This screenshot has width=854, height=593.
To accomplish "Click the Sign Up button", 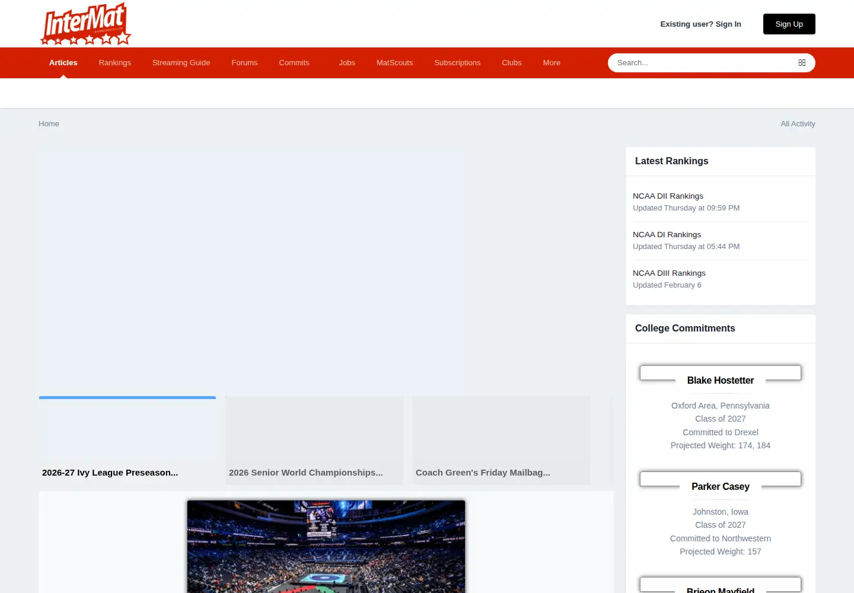I will click(x=789, y=24).
